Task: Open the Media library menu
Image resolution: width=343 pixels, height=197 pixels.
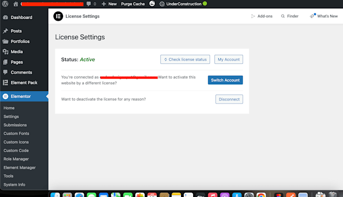Action: pyautogui.click(x=24, y=52)
